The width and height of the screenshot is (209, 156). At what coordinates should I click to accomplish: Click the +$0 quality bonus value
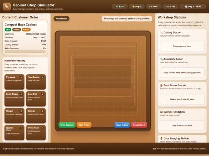pyautogui.click(x=44, y=45)
